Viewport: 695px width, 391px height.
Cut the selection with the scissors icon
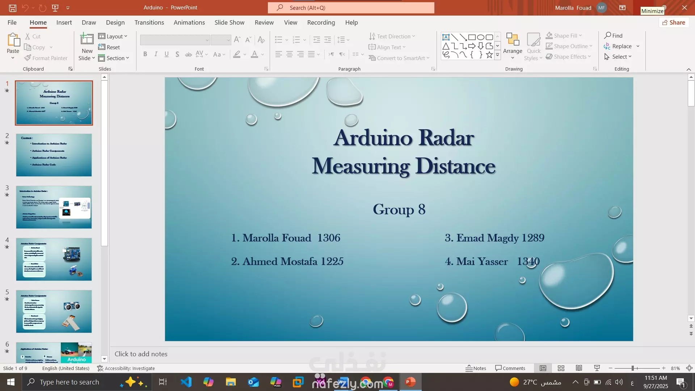pos(33,36)
